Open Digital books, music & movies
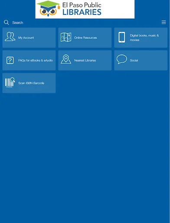 point(144,37)
